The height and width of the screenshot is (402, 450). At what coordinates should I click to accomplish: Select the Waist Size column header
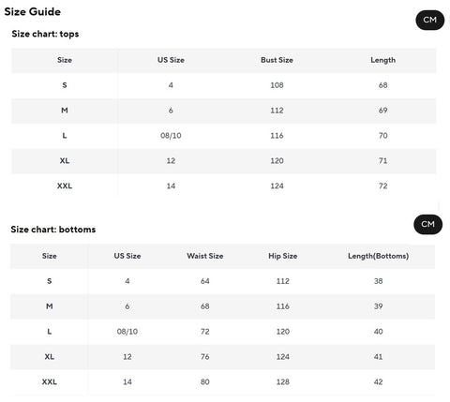[205, 256]
